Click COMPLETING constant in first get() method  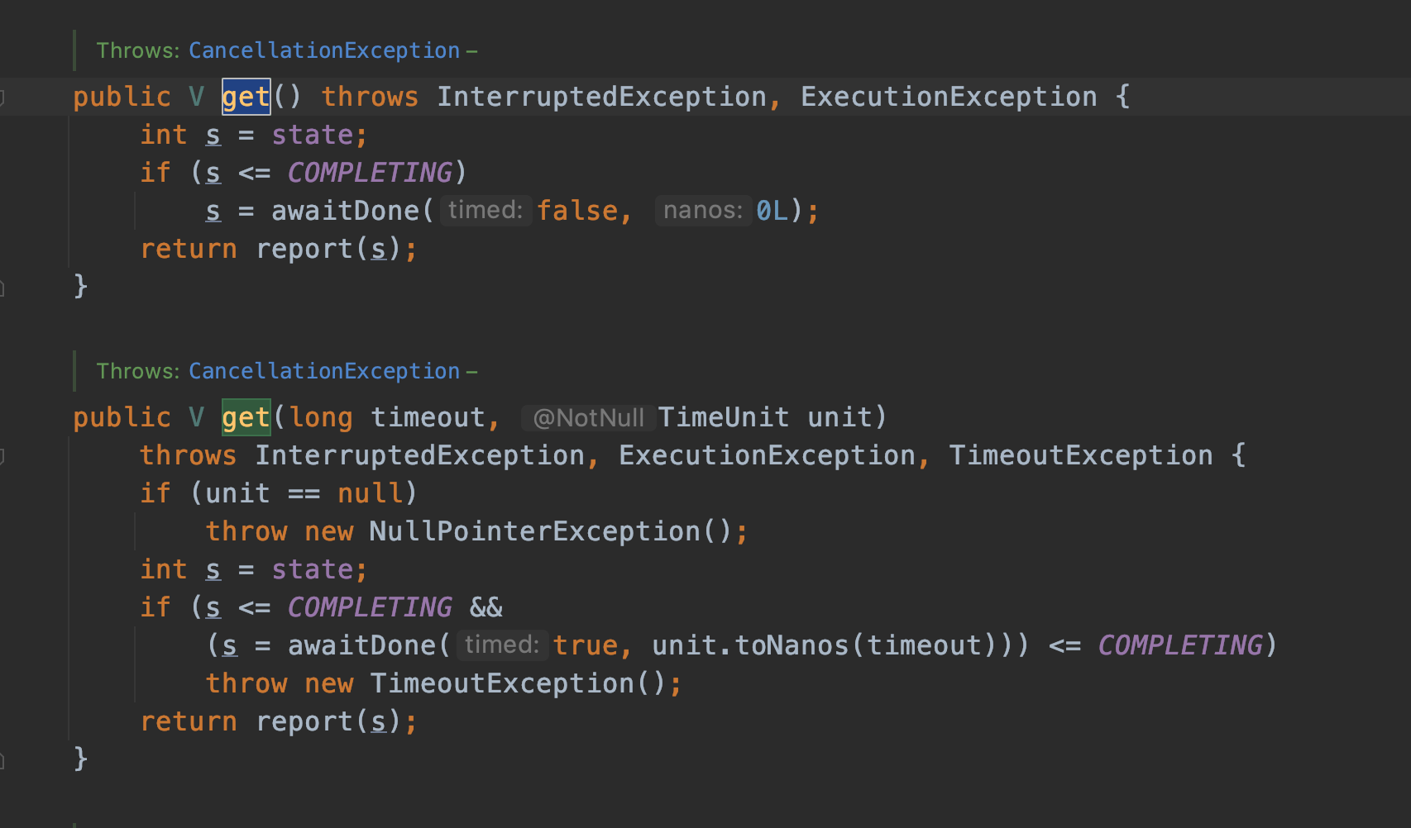(x=370, y=173)
